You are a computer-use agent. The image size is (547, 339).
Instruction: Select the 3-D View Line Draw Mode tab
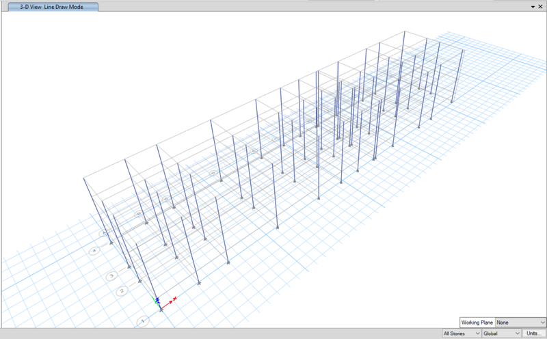(53, 7)
